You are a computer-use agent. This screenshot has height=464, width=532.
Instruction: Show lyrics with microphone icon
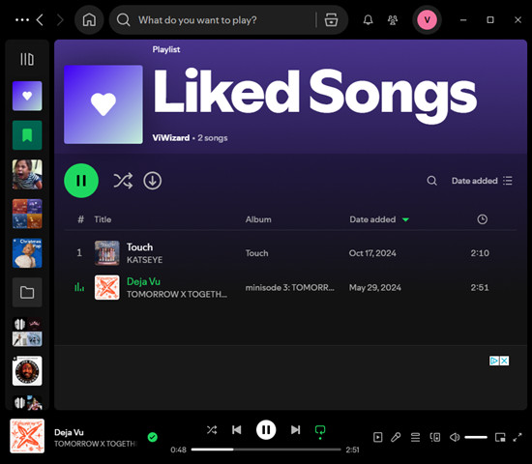(x=396, y=437)
